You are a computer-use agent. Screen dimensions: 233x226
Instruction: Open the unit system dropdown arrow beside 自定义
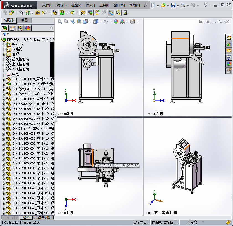click(203, 222)
